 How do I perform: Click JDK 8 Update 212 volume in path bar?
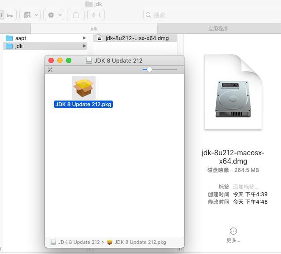tap(75, 242)
